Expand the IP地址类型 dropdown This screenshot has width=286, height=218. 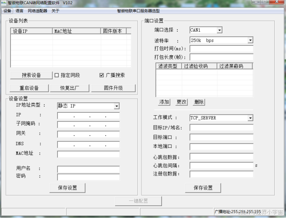coord(117,106)
